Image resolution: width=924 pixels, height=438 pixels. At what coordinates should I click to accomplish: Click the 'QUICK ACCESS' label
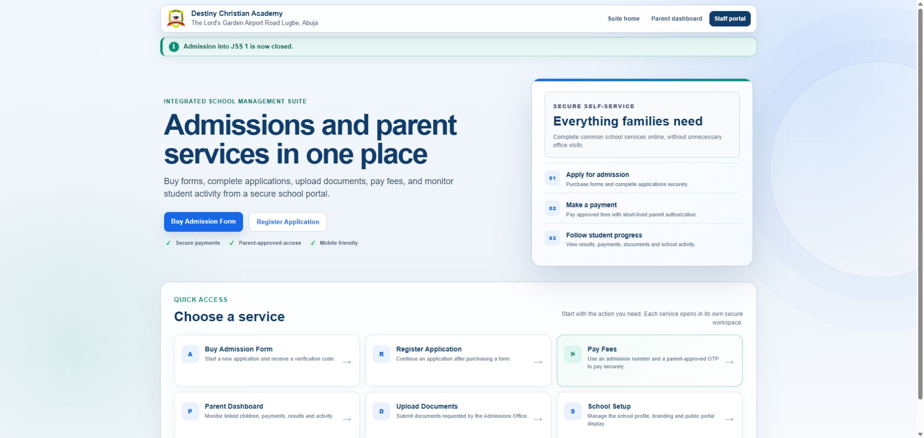(x=201, y=300)
